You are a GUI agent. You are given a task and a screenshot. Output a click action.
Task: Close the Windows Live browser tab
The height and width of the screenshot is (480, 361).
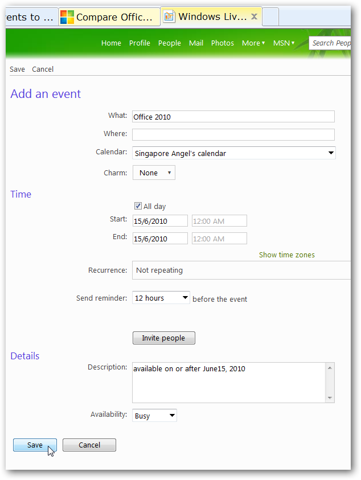pos(254,17)
